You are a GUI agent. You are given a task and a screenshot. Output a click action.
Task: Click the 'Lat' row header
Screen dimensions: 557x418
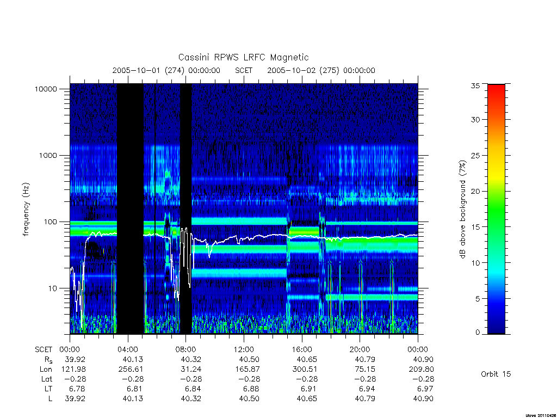tap(47, 379)
